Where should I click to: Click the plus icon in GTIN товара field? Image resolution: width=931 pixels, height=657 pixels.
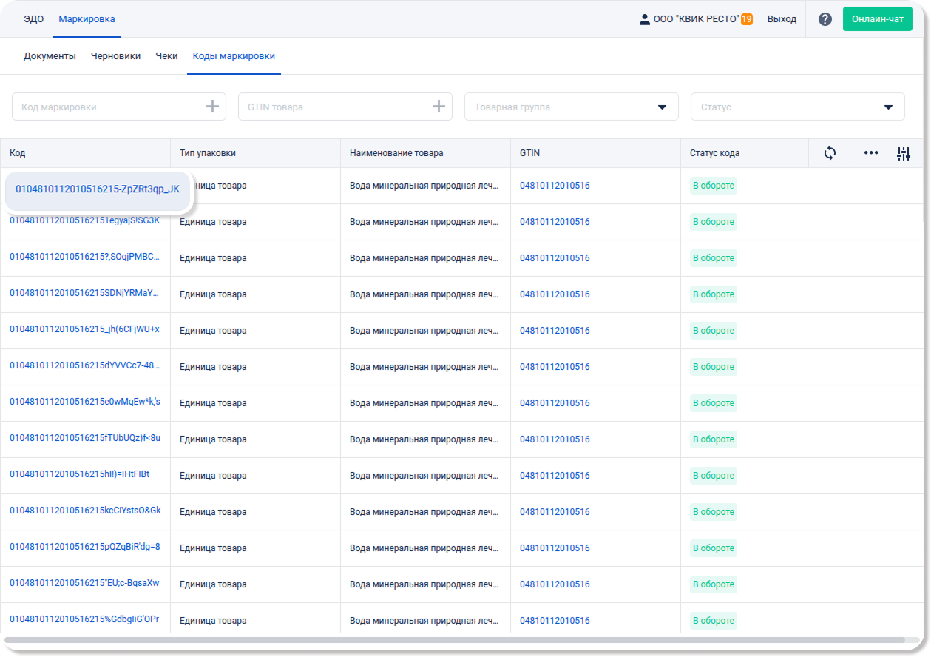pyautogui.click(x=439, y=107)
